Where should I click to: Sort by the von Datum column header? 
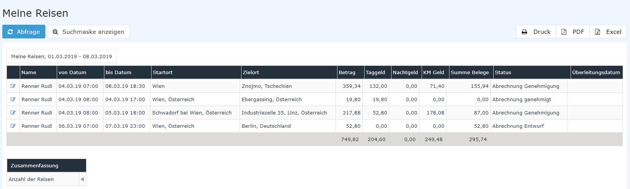(x=72, y=72)
